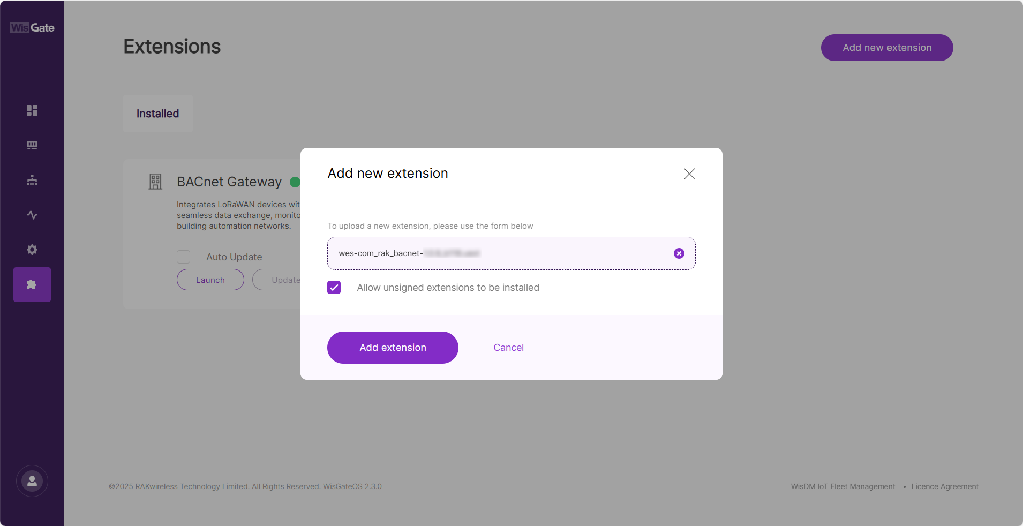This screenshot has width=1023, height=526.
Task: Click the building icon beside BACnet Gateway
Action: (155, 182)
